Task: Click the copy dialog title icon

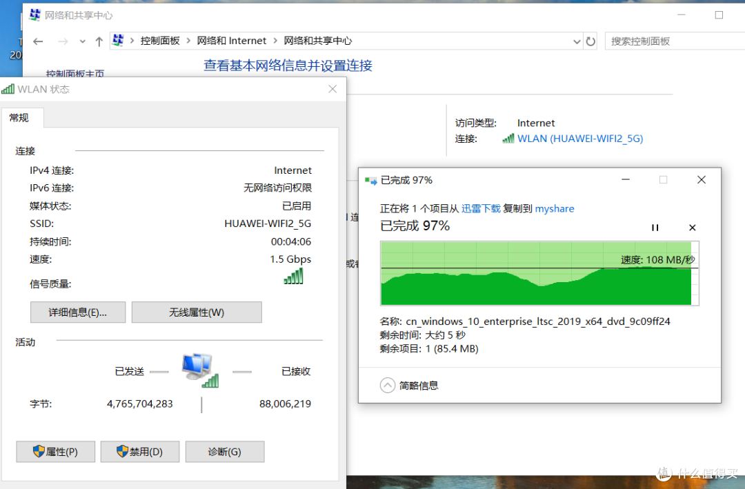Action: tap(370, 180)
